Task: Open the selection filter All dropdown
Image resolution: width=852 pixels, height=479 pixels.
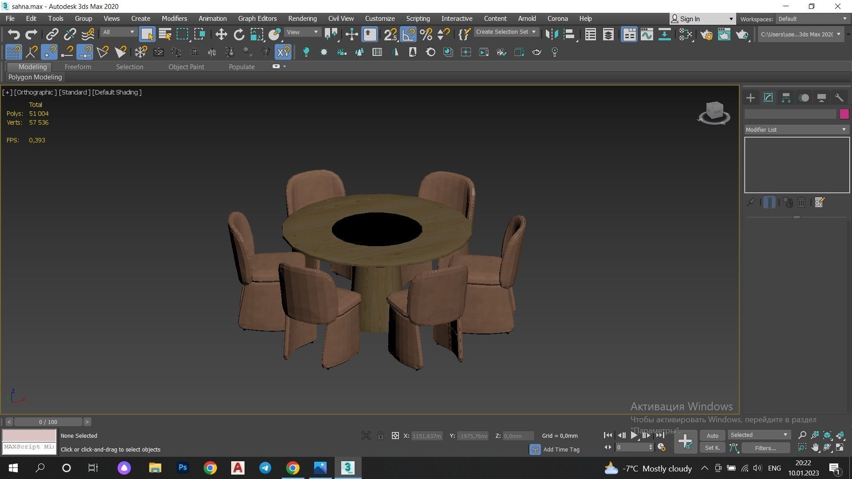Action: click(x=118, y=32)
